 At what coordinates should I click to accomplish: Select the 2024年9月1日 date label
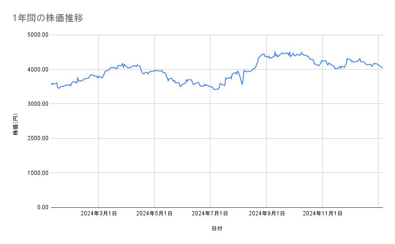point(266,213)
